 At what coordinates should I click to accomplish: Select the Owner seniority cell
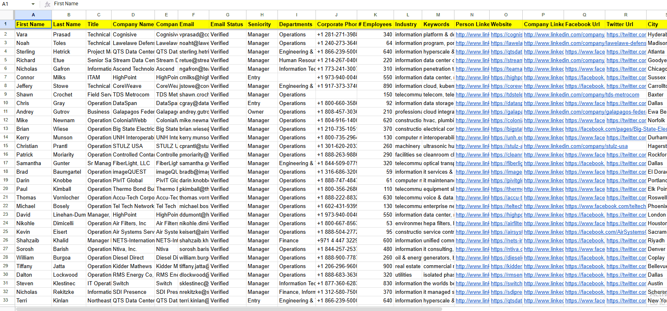[x=262, y=112]
